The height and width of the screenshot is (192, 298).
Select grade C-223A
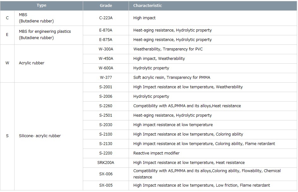pyautogui.click(x=106, y=18)
